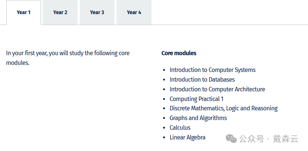Click the Computing Practical 1 entry

196,99
